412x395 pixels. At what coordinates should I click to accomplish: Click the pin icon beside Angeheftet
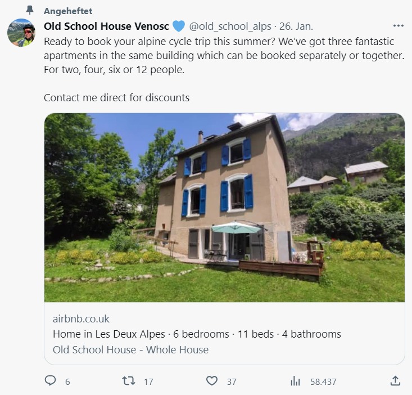pyautogui.click(x=30, y=11)
